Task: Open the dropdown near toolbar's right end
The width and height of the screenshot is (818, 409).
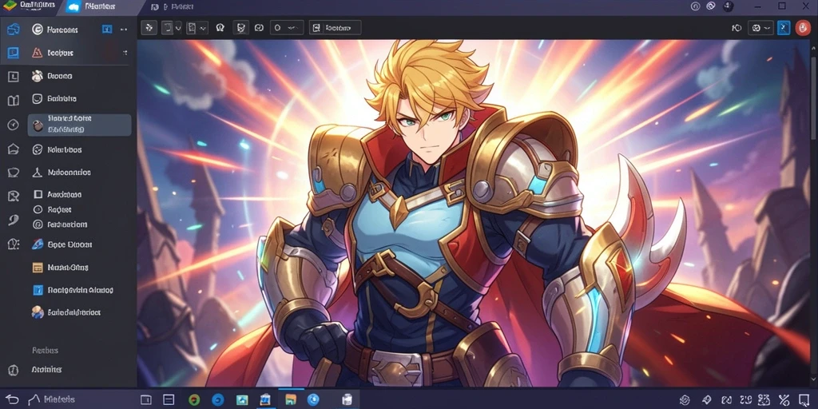Action: 760,28
